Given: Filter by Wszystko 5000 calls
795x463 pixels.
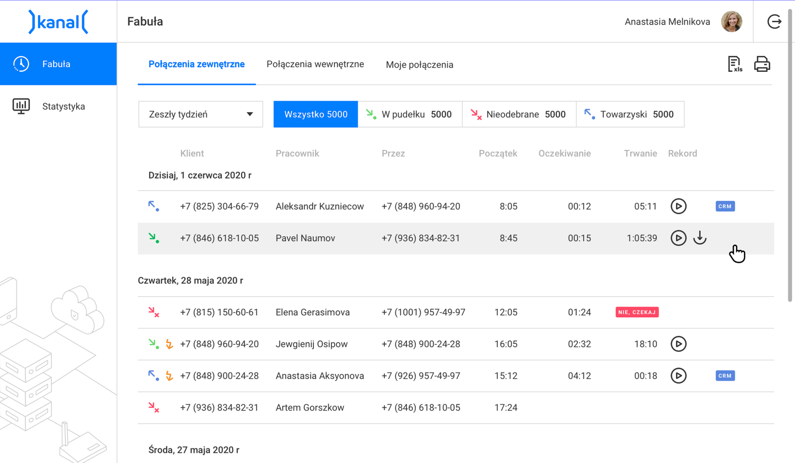Looking at the screenshot, I should point(316,114).
